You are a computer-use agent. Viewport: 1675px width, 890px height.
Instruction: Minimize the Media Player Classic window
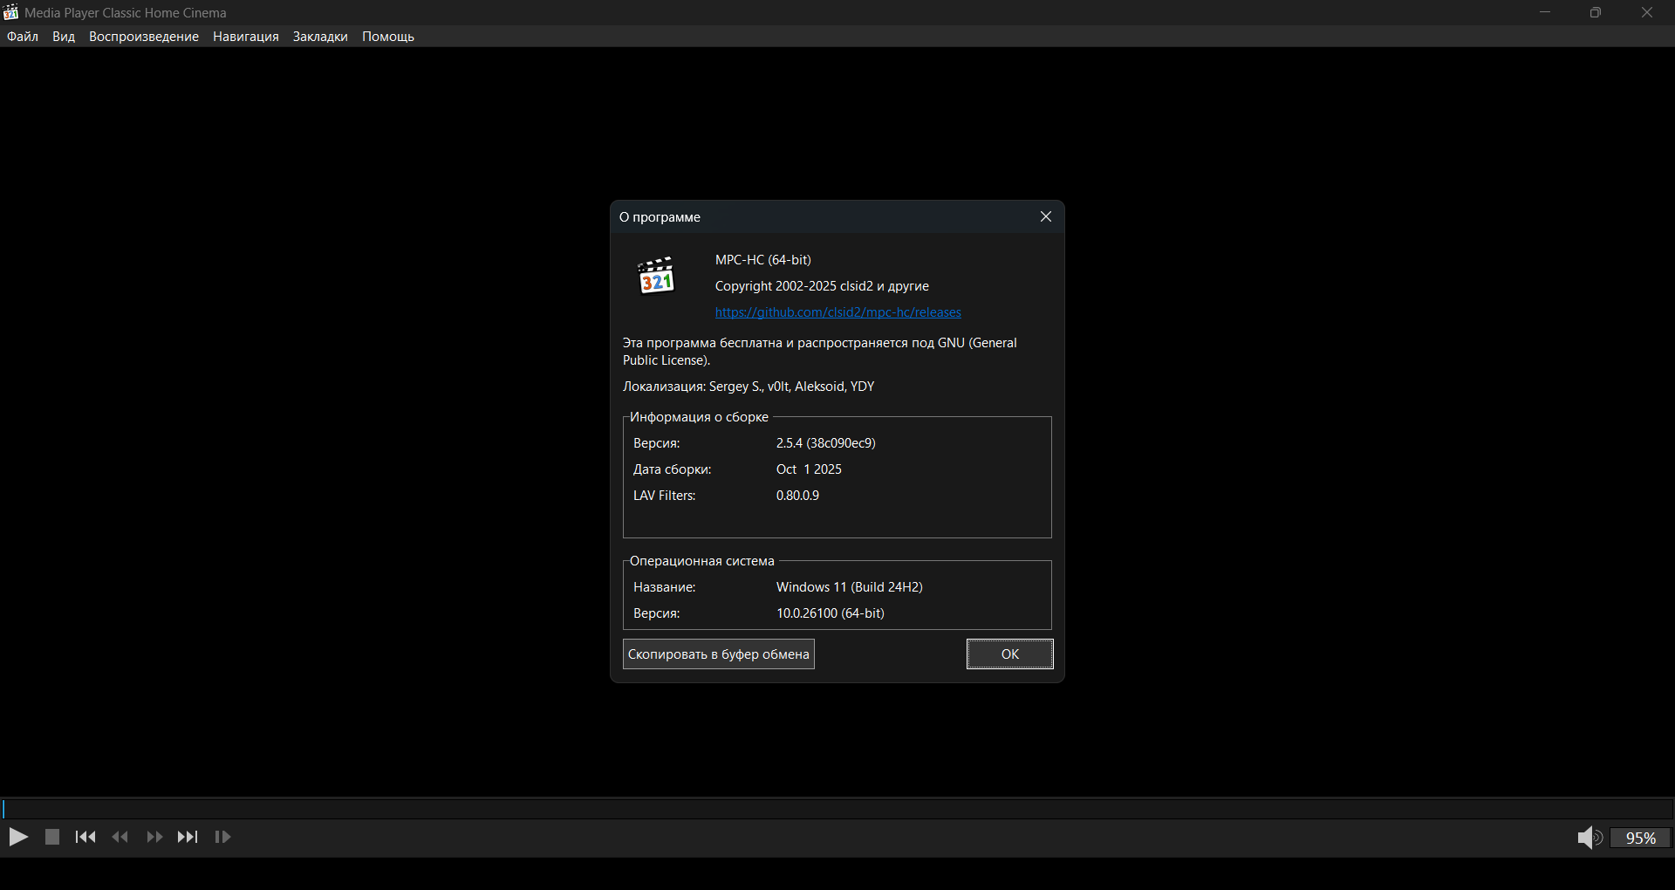pyautogui.click(x=1545, y=12)
